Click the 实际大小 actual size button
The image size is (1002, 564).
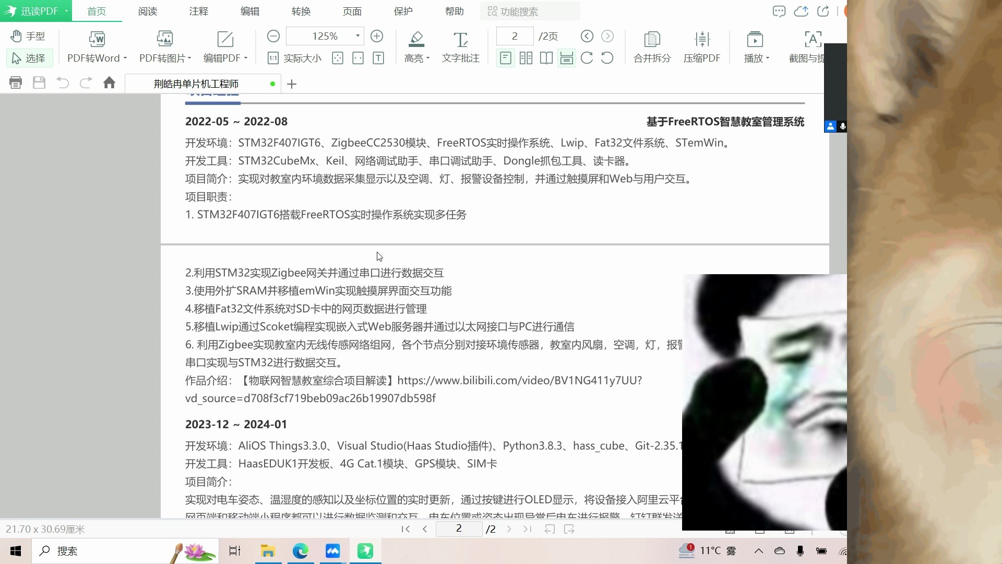(x=295, y=58)
